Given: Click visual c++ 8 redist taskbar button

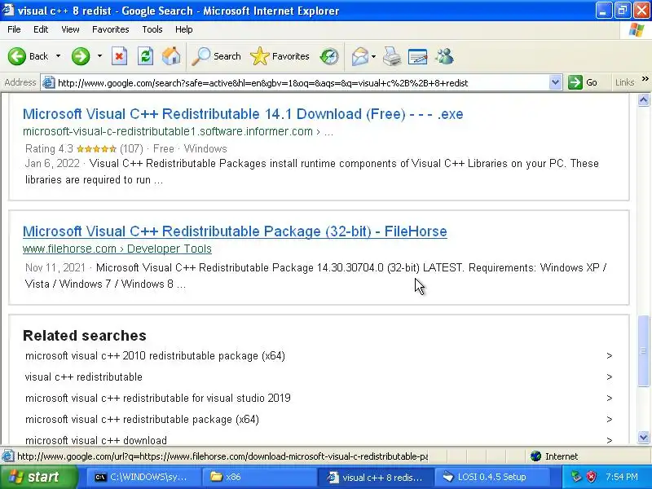Looking at the screenshot, I should click(x=375, y=477).
